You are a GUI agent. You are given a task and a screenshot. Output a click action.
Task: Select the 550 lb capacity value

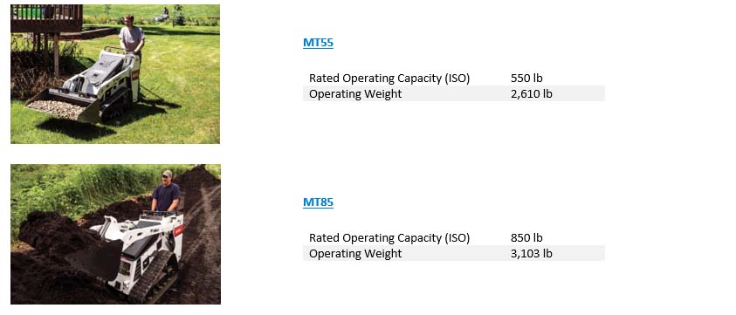point(526,78)
